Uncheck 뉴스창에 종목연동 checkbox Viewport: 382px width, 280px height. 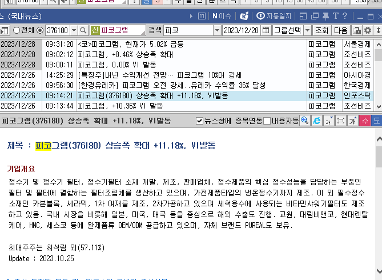pyautogui.click(x=199, y=121)
